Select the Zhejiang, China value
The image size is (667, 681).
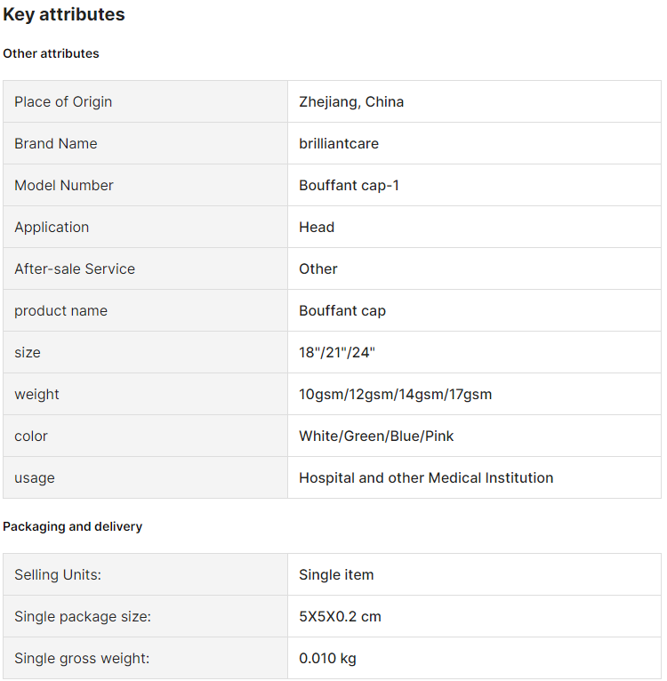point(351,101)
